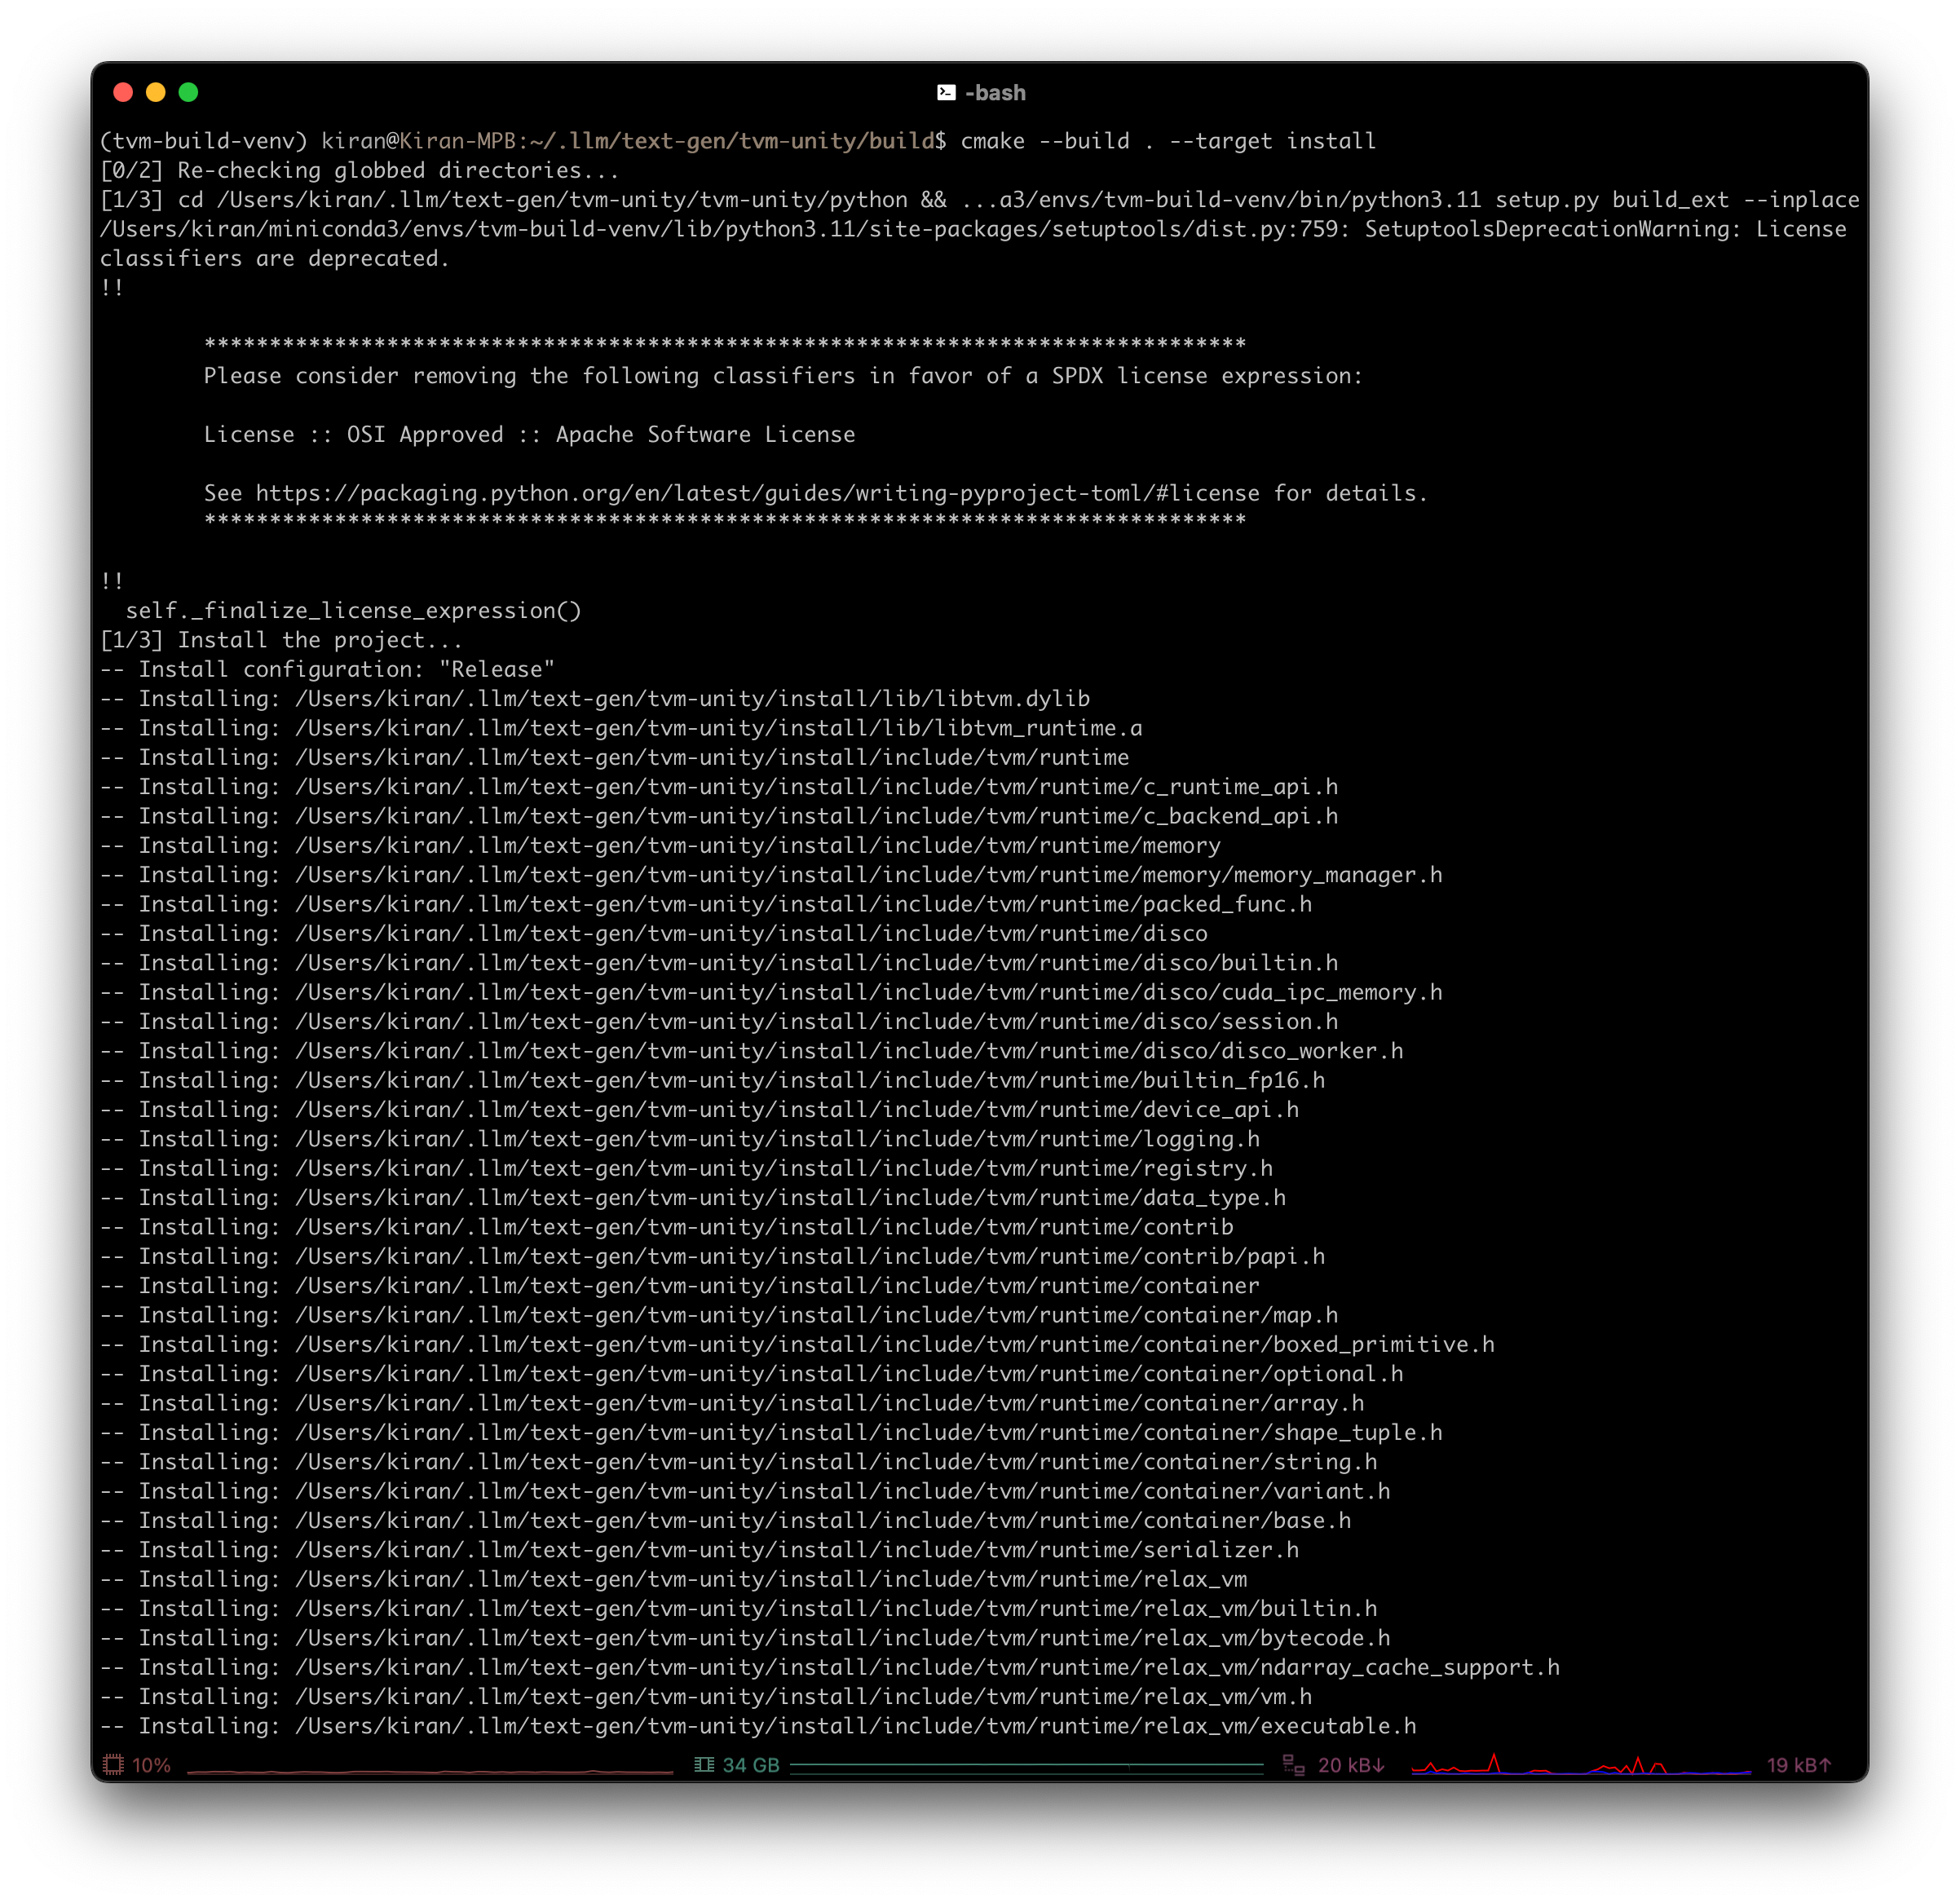Click the memory status icon
Viewport: 1960px width, 1903px height.
click(704, 1765)
